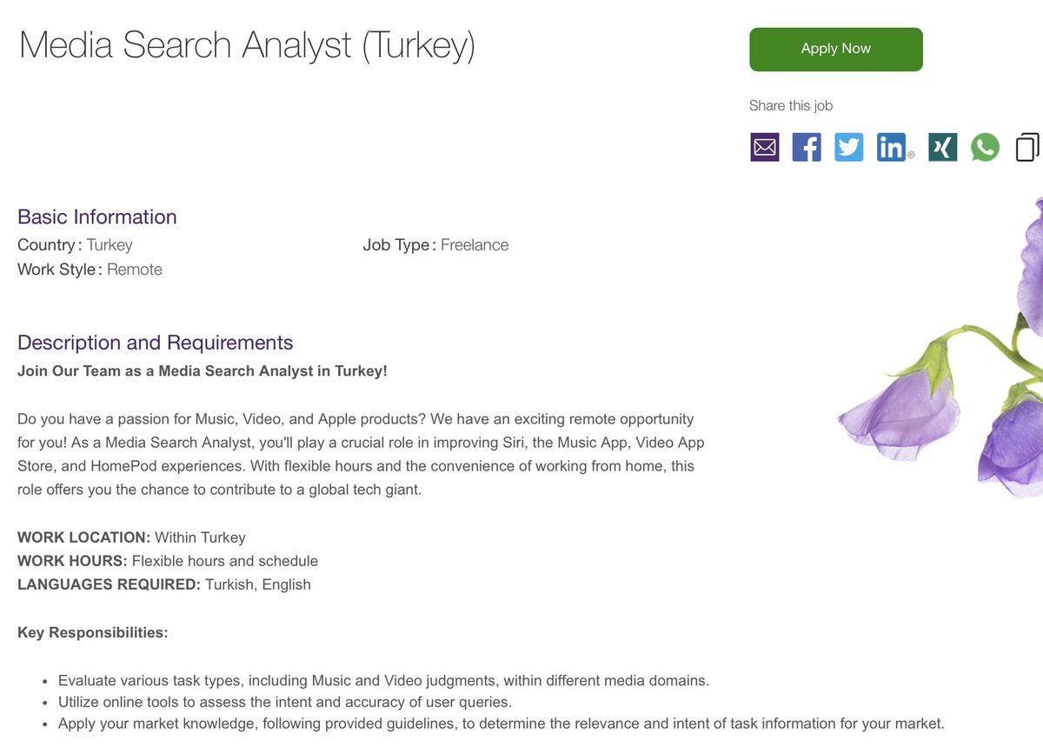Share the job on Twitter

849,147
